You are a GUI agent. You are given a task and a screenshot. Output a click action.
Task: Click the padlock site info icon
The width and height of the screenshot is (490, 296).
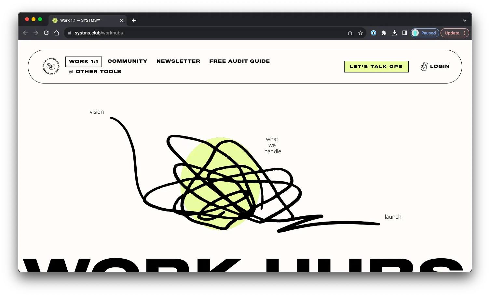tap(69, 33)
